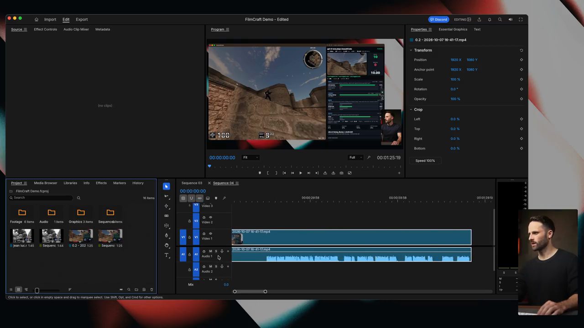Screen dimensions: 584x328
Task: Open timeline wrench display settings
Action: 224,198
